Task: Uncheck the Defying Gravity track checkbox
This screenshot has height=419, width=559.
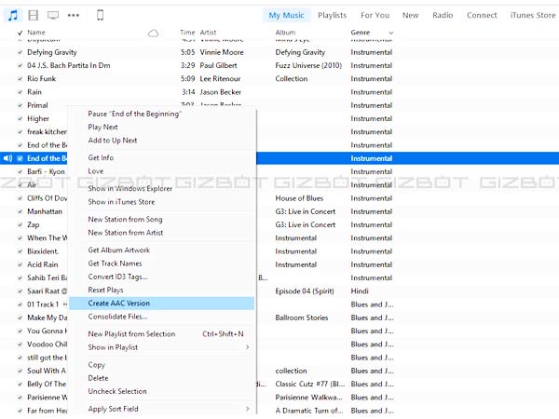Action: click(20, 53)
